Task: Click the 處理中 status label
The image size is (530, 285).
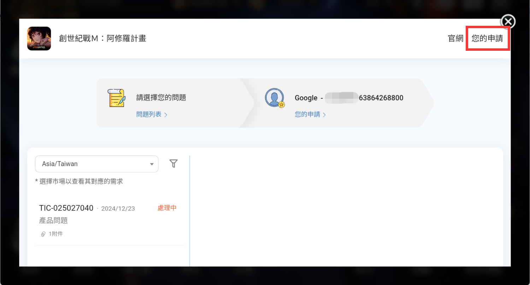Action: click(x=167, y=208)
